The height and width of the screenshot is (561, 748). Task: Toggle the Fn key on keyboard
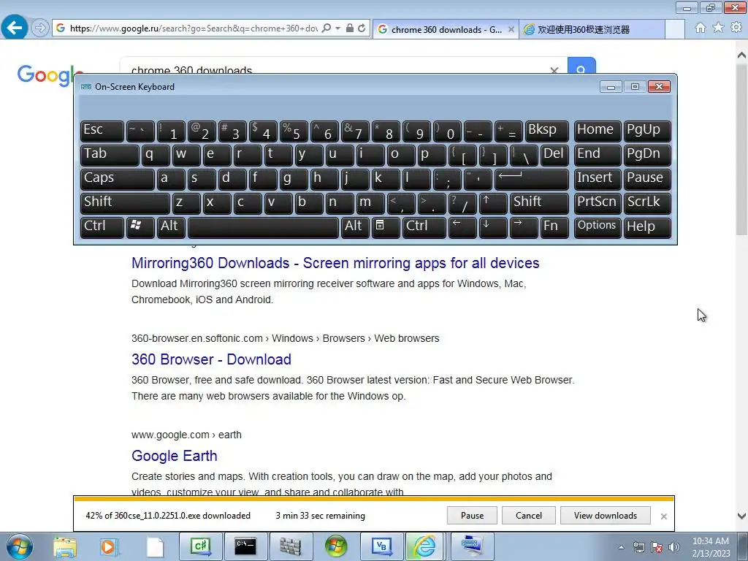coord(554,226)
